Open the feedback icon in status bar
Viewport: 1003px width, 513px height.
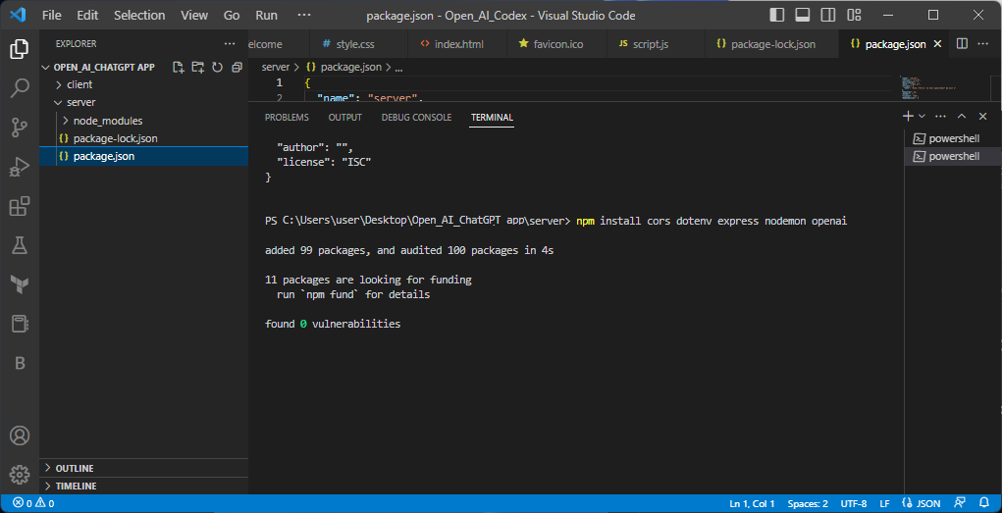[x=960, y=503]
